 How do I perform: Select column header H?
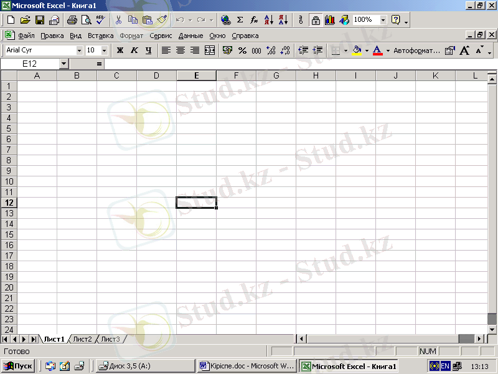(x=316, y=75)
